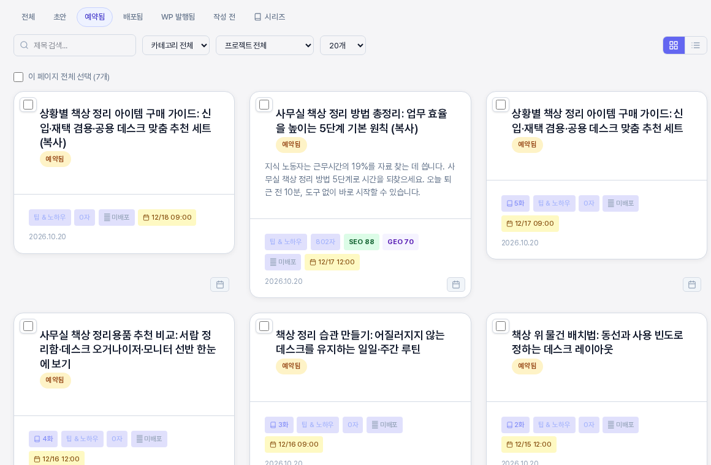Click 미배포 badge on 3화 card
Screen dimensions: 711x465
[384, 425]
